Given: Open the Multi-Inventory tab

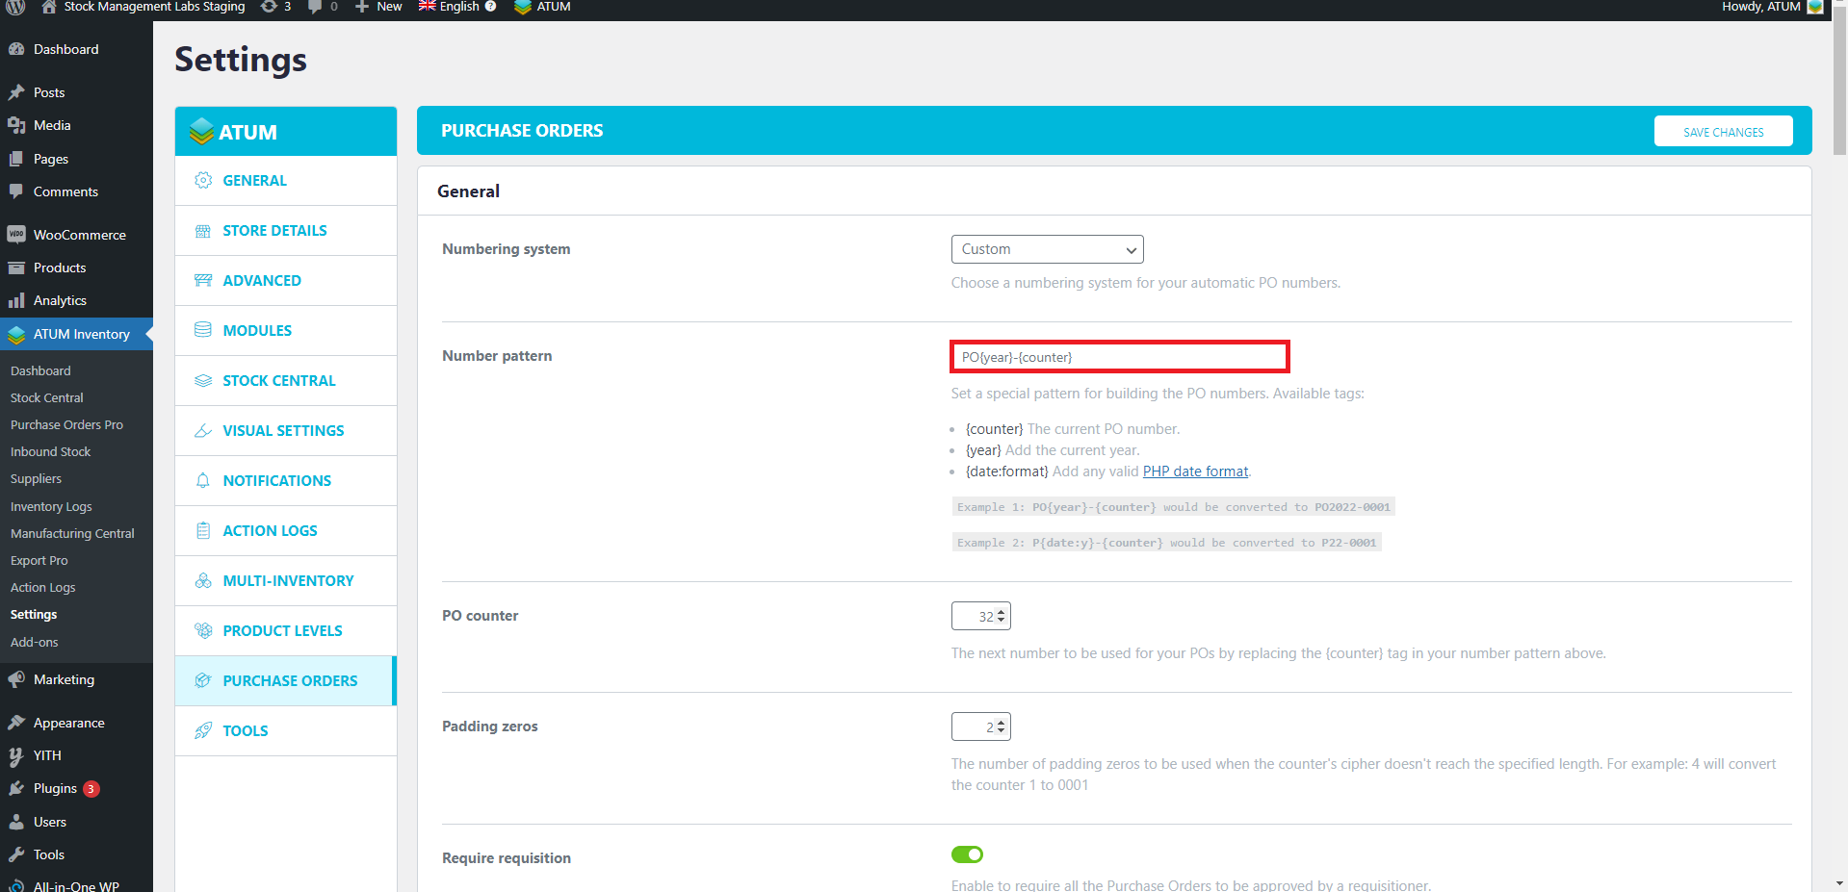Looking at the screenshot, I should point(286,581).
